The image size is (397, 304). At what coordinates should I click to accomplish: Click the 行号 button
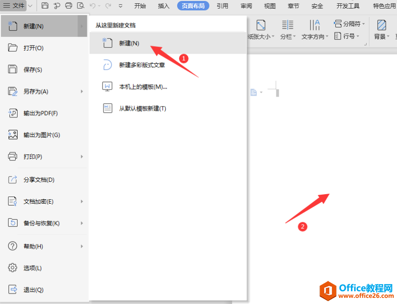347,36
